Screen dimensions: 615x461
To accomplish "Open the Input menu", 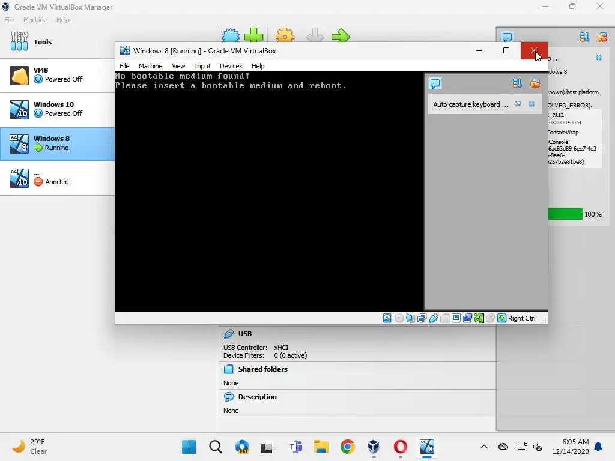I will (x=202, y=66).
